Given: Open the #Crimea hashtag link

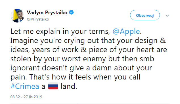Looking at the screenshot, I should (25, 86).
